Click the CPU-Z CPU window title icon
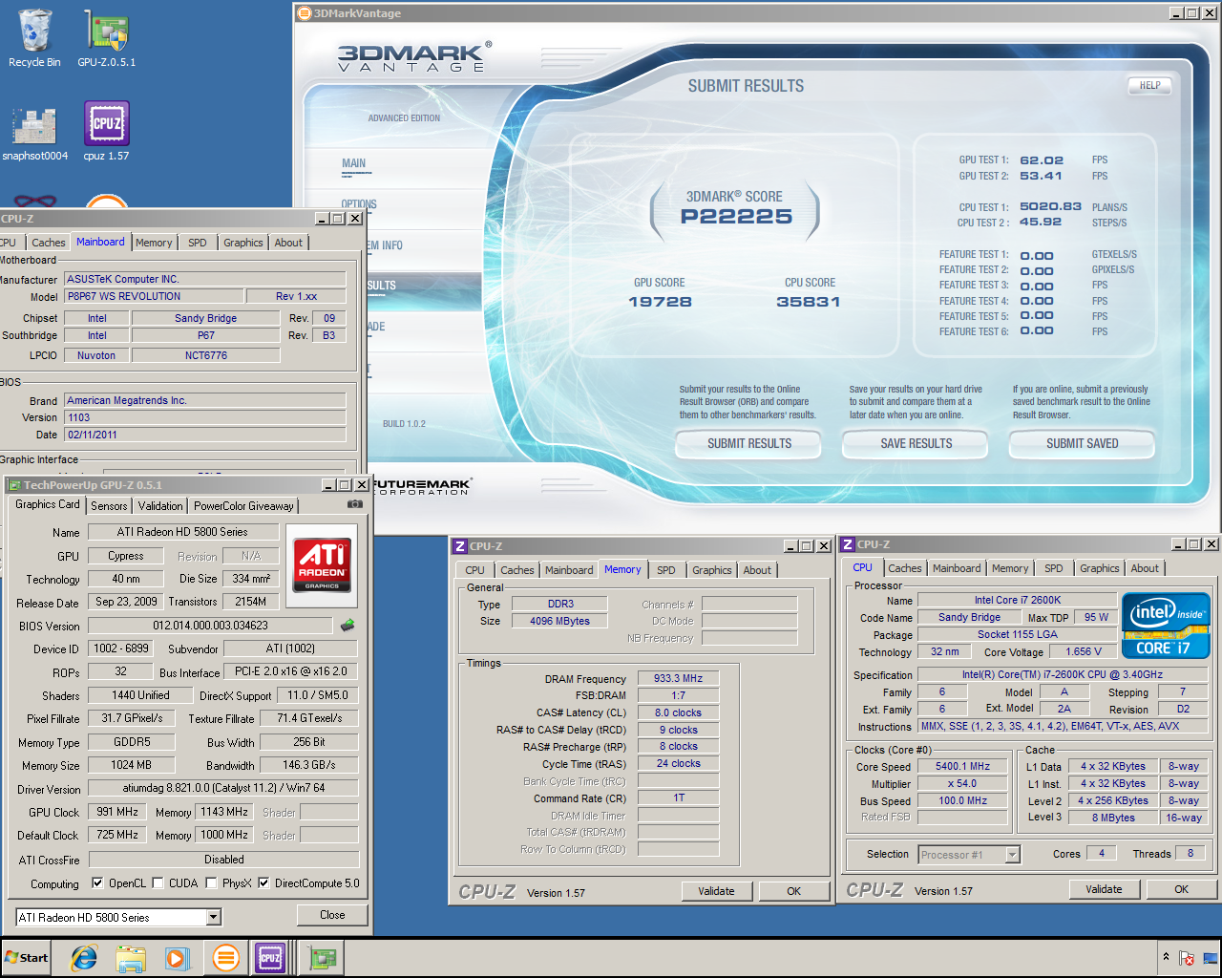Image resolution: width=1222 pixels, height=978 pixels. coord(848,544)
